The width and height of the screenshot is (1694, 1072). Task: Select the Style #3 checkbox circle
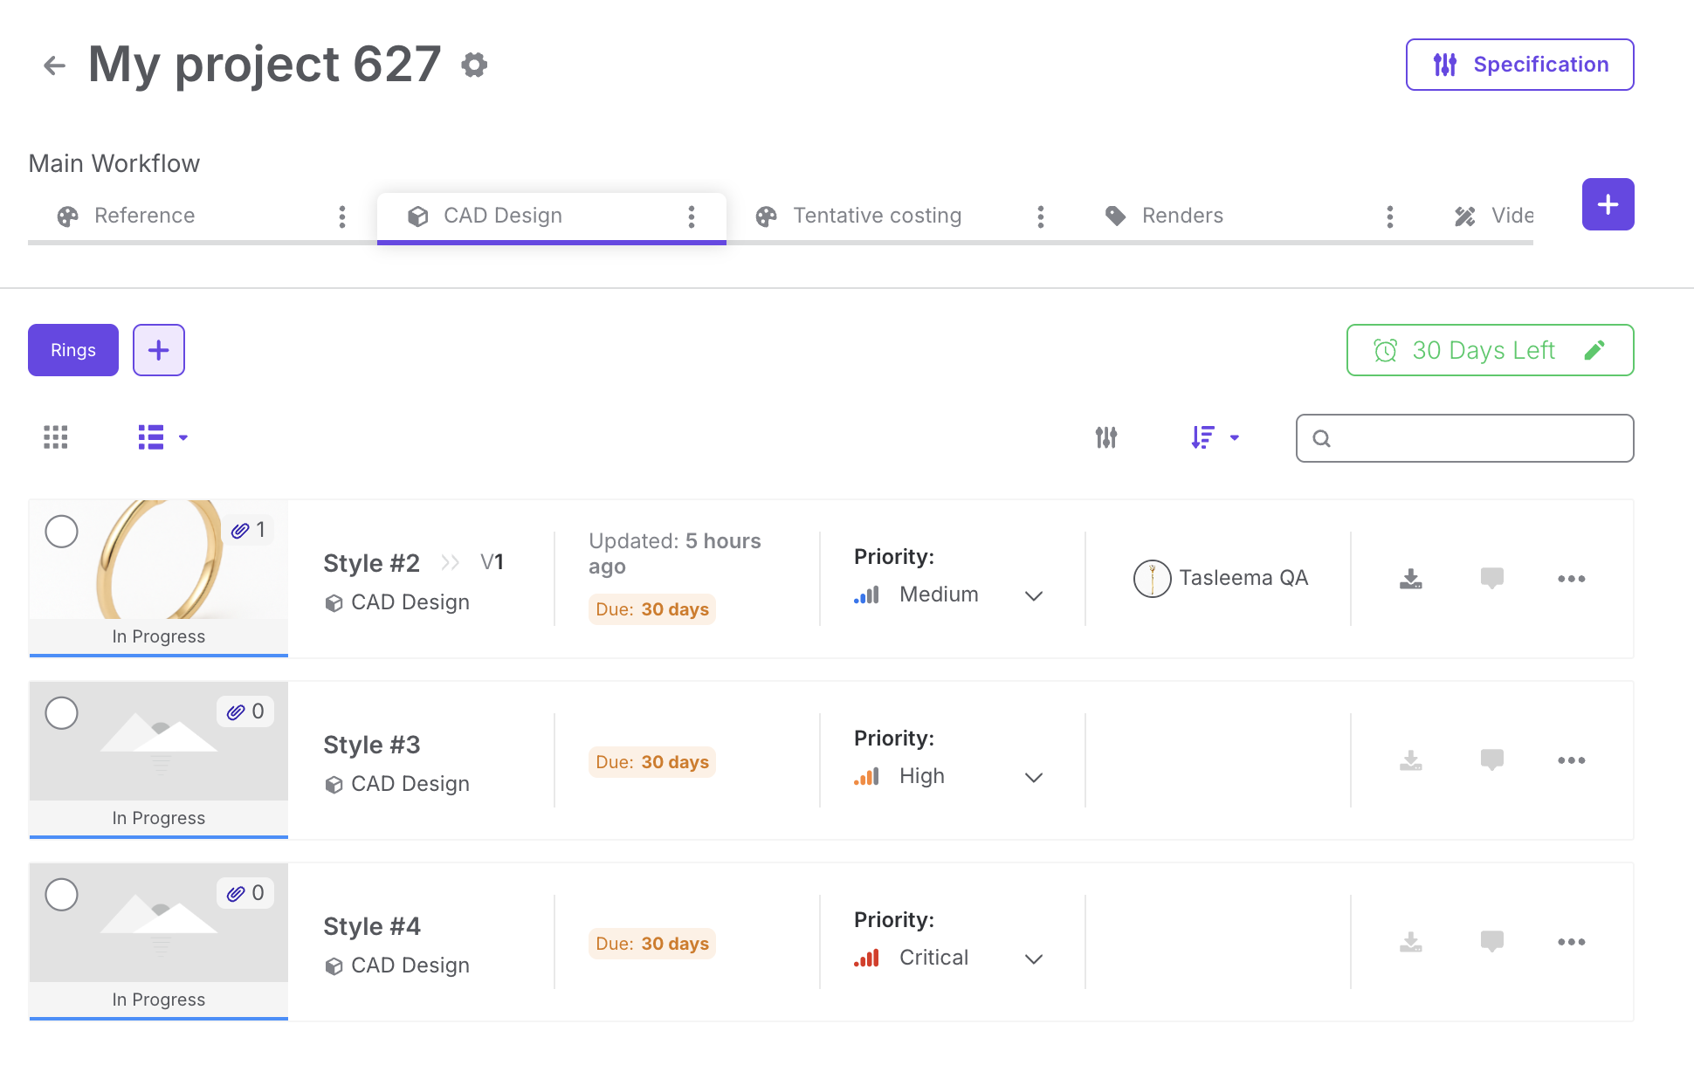62,713
